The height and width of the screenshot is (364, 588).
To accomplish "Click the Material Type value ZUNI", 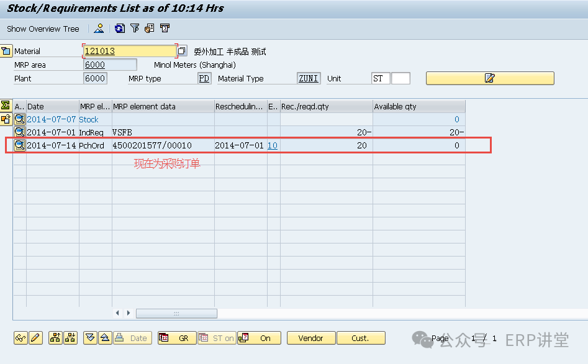I will tap(308, 78).
